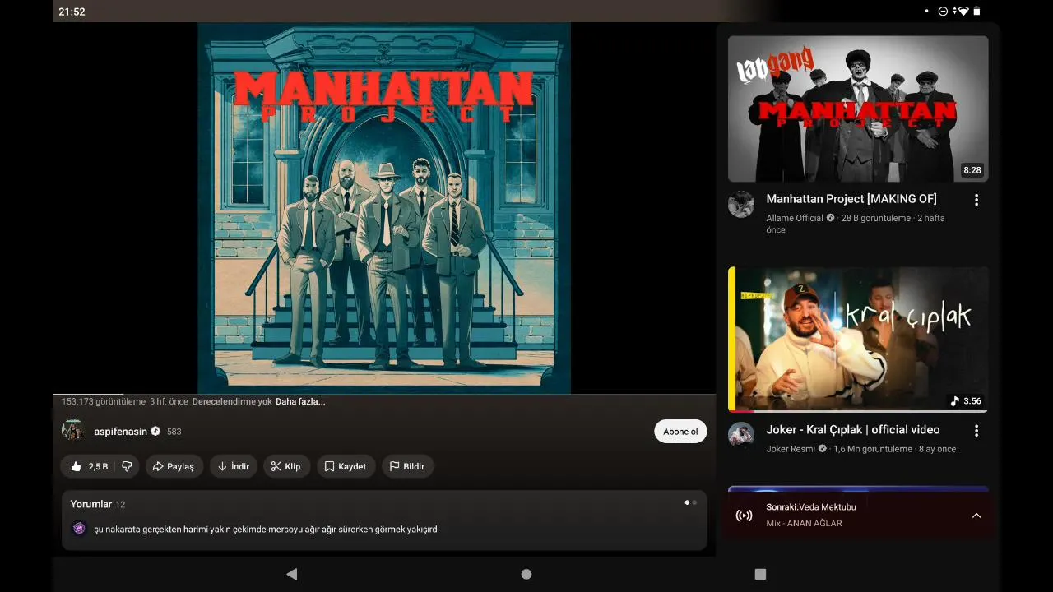
Task: Open options menu for Joker - Kral Çıplak
Action: point(976,431)
